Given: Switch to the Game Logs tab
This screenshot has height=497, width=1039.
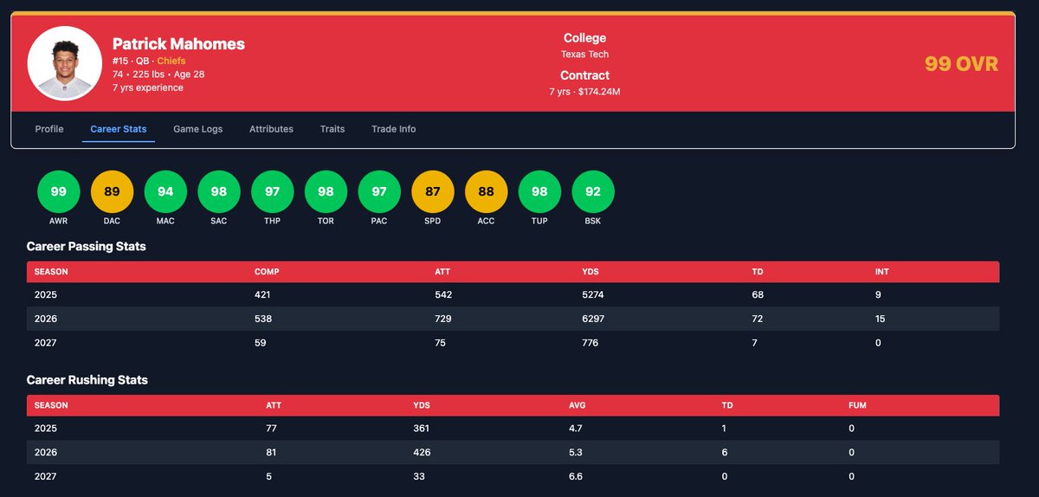Looking at the screenshot, I should click(x=198, y=129).
